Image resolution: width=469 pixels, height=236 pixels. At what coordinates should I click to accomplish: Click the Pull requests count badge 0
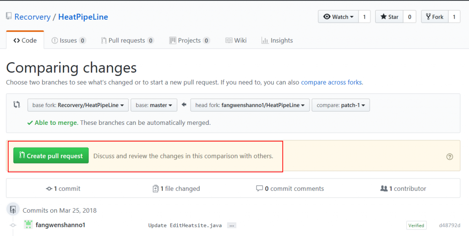pyautogui.click(x=151, y=41)
